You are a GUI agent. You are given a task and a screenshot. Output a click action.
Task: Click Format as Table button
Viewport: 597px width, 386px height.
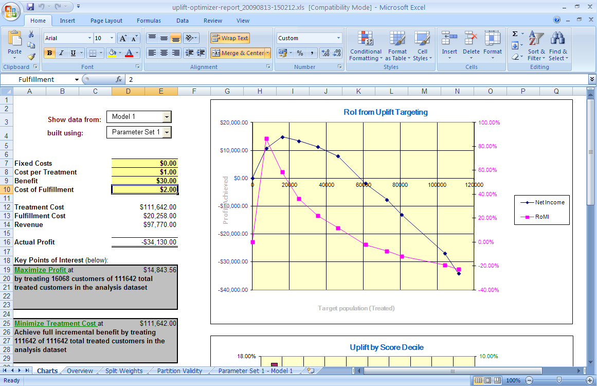[397, 46]
